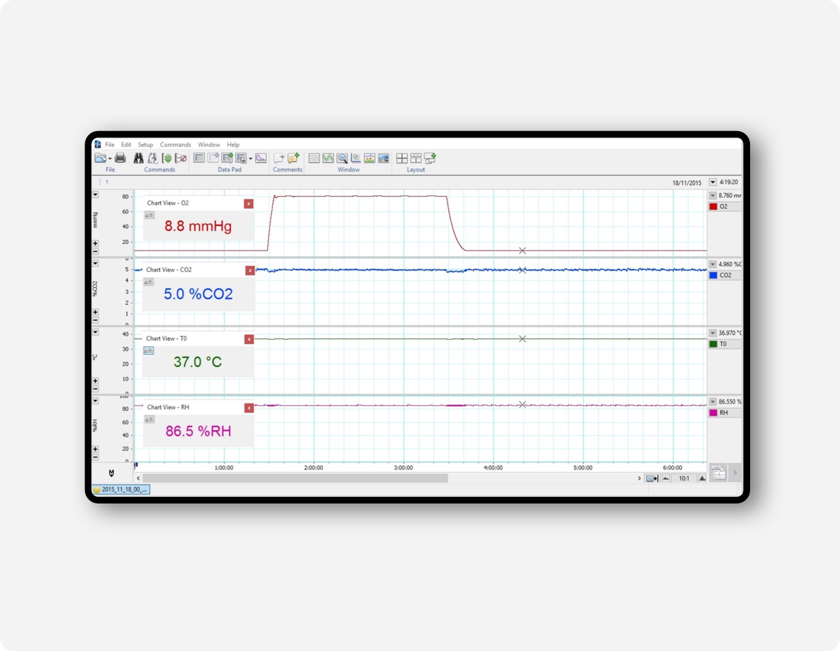The height and width of the screenshot is (651, 840).
Task: Click the Find binoculars icon
Action: point(138,158)
